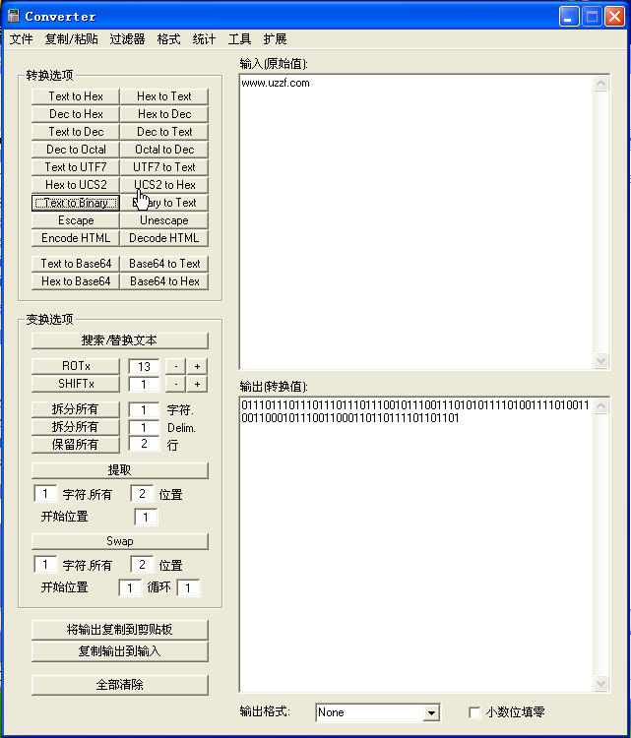The image size is (631, 738).
Task: Click Base64 to Hex button
Action: [164, 281]
